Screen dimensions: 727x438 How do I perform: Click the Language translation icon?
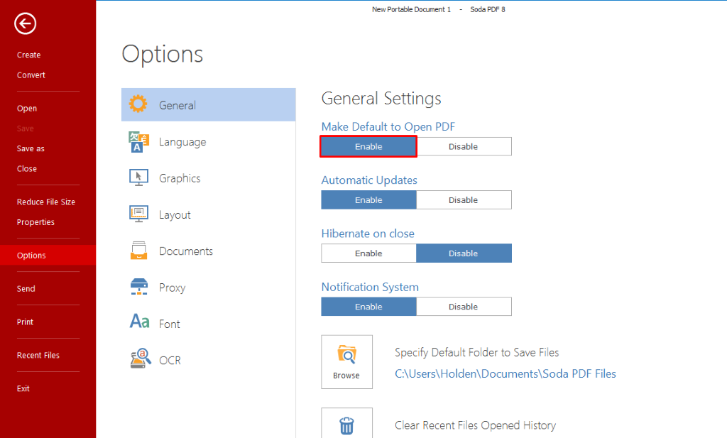pos(138,142)
